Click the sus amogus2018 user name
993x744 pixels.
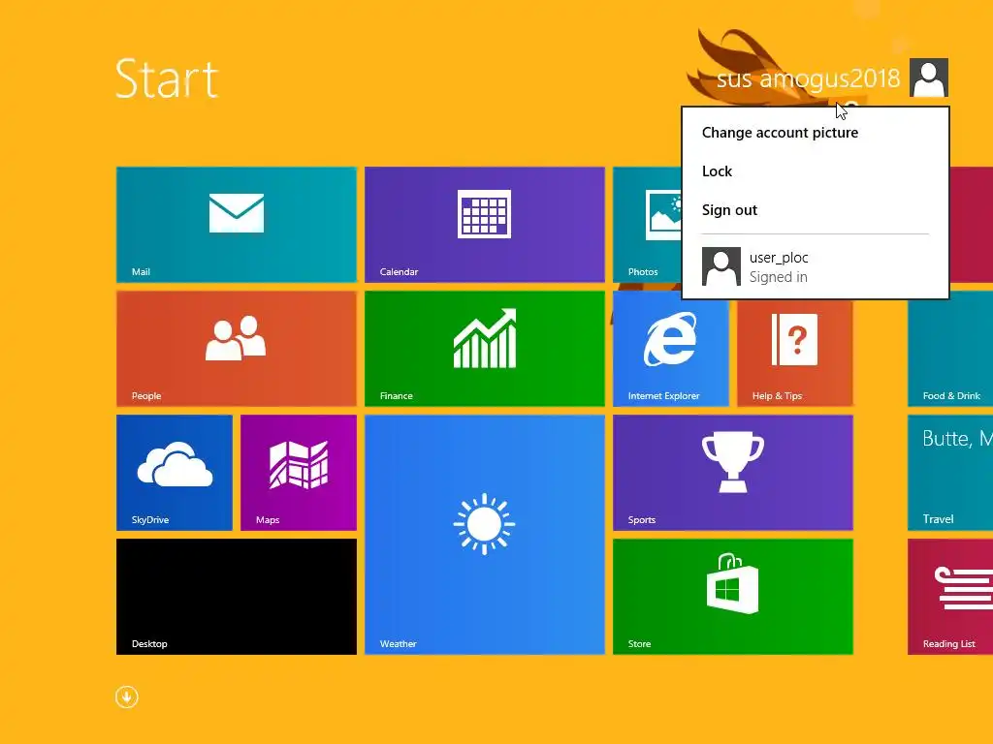click(x=808, y=79)
